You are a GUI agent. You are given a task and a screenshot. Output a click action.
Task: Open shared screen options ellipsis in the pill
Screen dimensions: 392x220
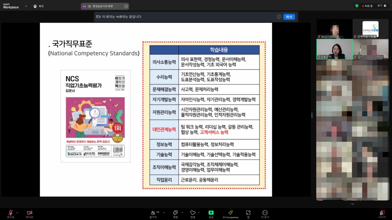(126, 6)
